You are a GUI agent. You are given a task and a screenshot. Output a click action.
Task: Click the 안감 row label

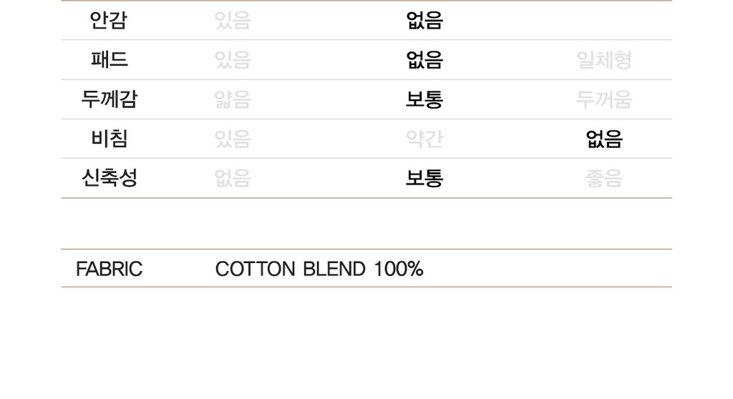[x=109, y=20]
